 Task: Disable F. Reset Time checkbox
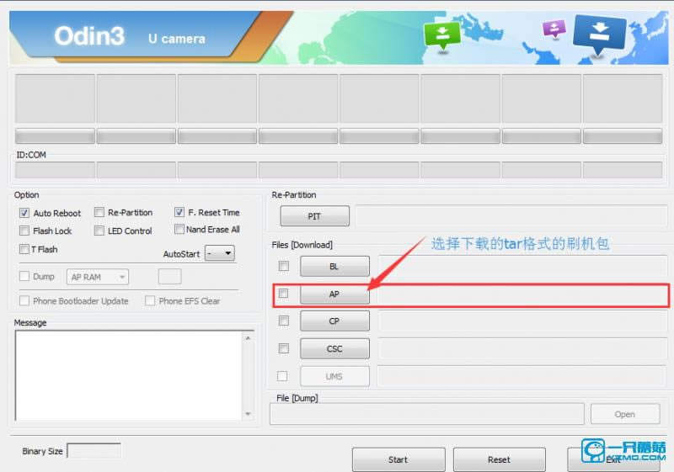tap(179, 213)
